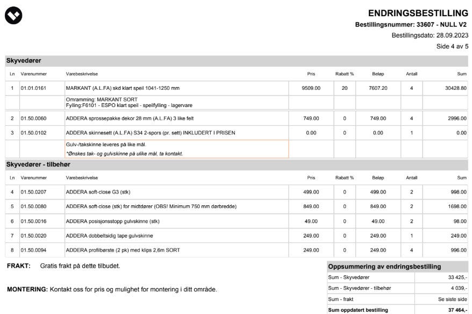Click ADDERA posisjonsstopp gulvskinne description
Viewport: 472px width, 314px height.
click(112, 222)
